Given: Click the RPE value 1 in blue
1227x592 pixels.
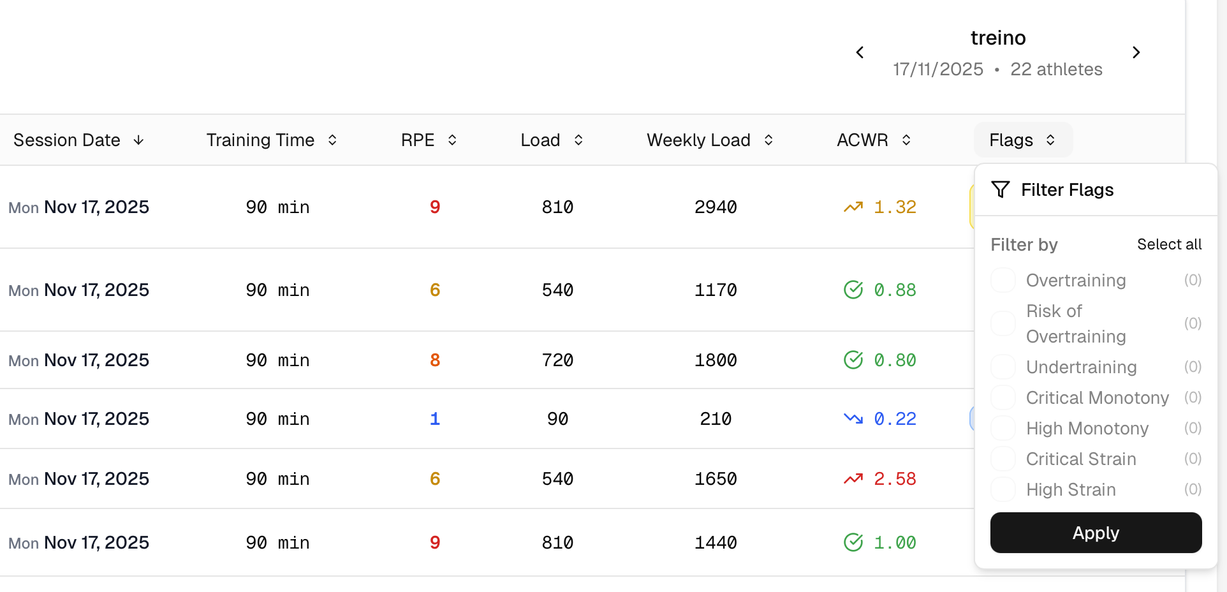Looking at the screenshot, I should 435,418.
